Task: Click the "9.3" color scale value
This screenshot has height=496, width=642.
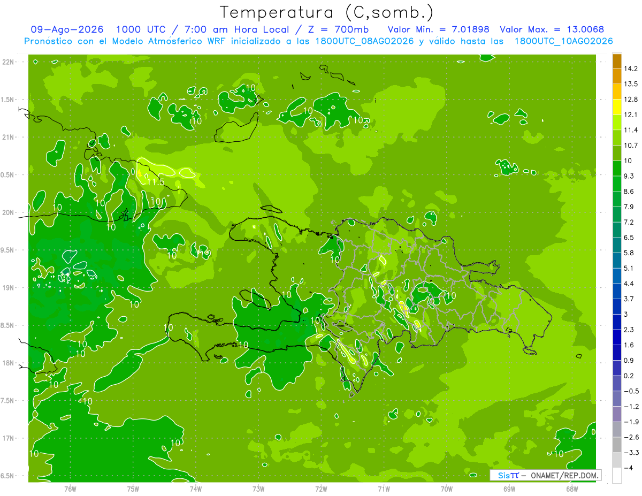Action: point(629,176)
